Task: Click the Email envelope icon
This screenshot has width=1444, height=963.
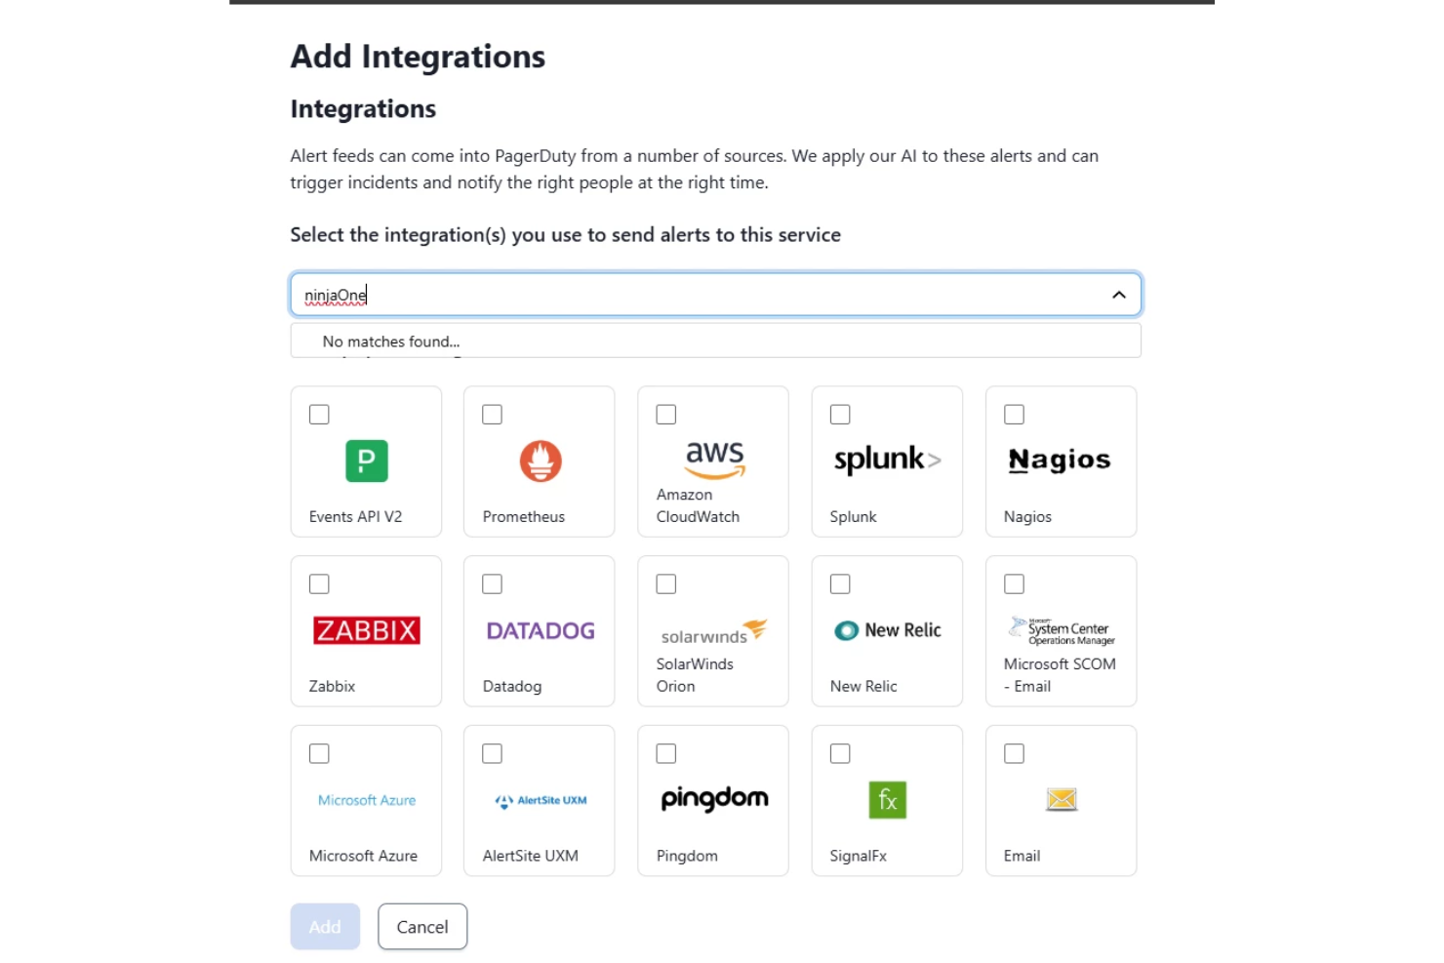Action: (x=1062, y=800)
